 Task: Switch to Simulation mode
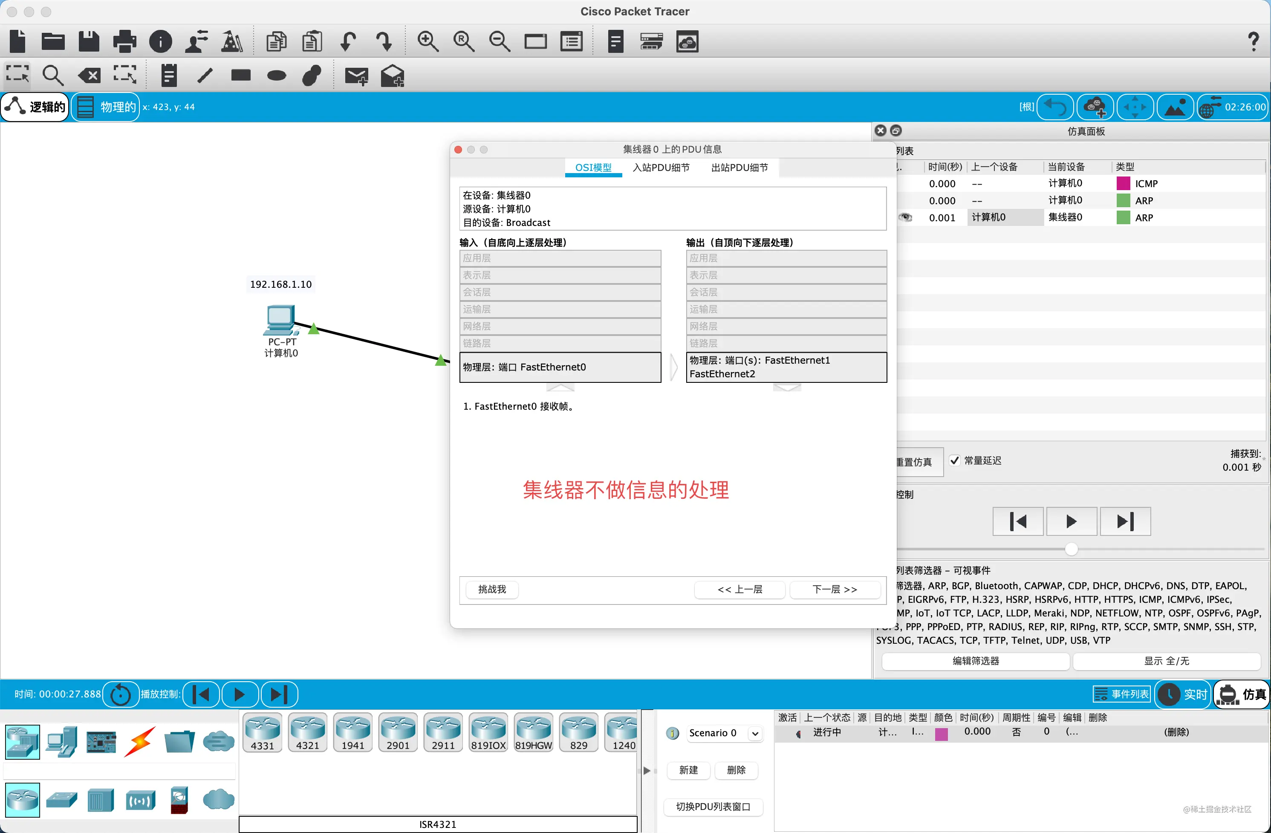[1242, 694]
